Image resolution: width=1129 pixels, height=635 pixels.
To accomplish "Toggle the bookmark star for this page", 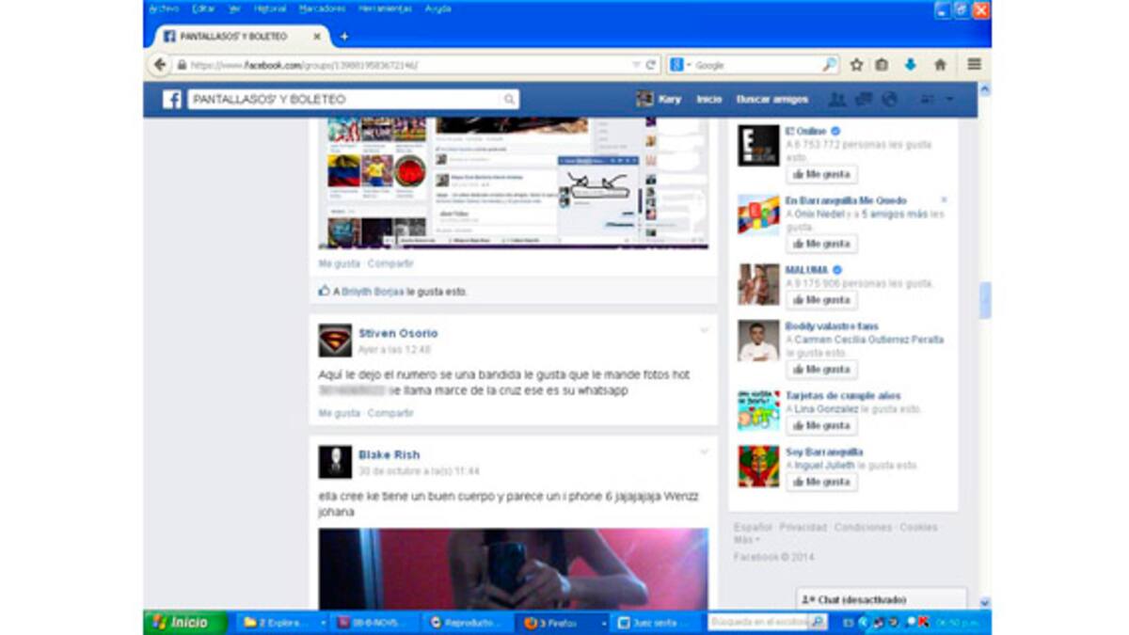I will click(x=856, y=65).
